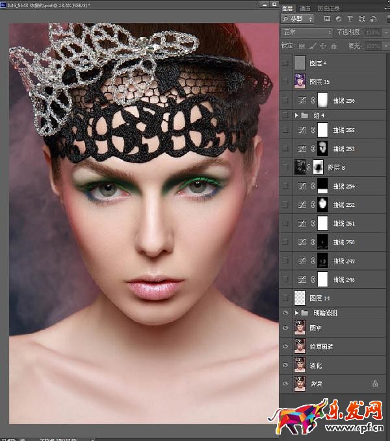This screenshot has width=390, height=441.
Task: Click the smart object filter icon
Action: (x=373, y=20)
